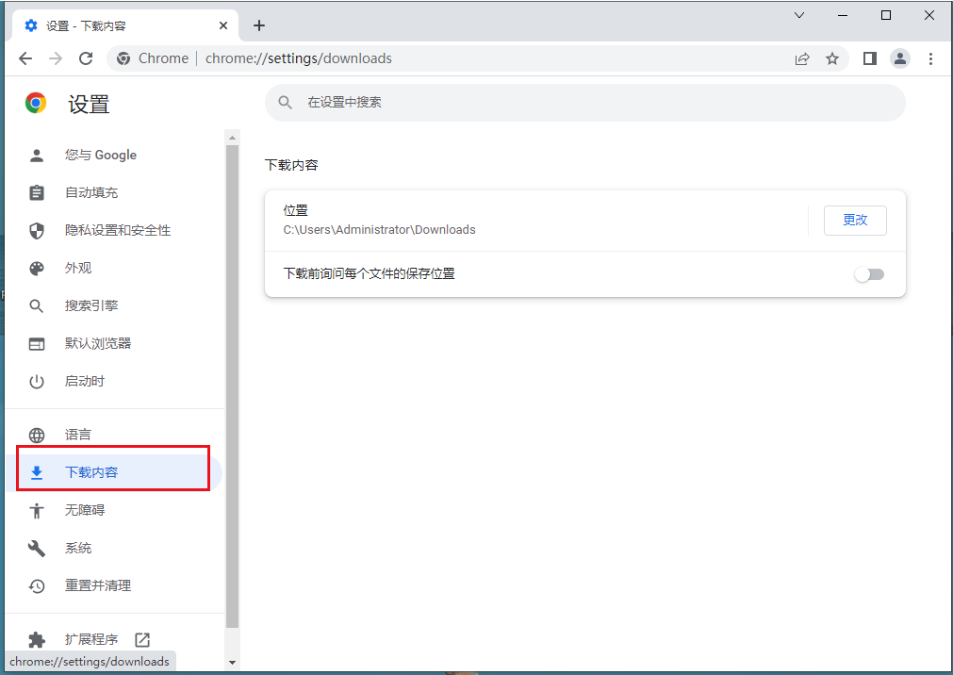Click the Chrome site info icon in address bar
Viewport: 953px width, 675px height.
tap(123, 58)
